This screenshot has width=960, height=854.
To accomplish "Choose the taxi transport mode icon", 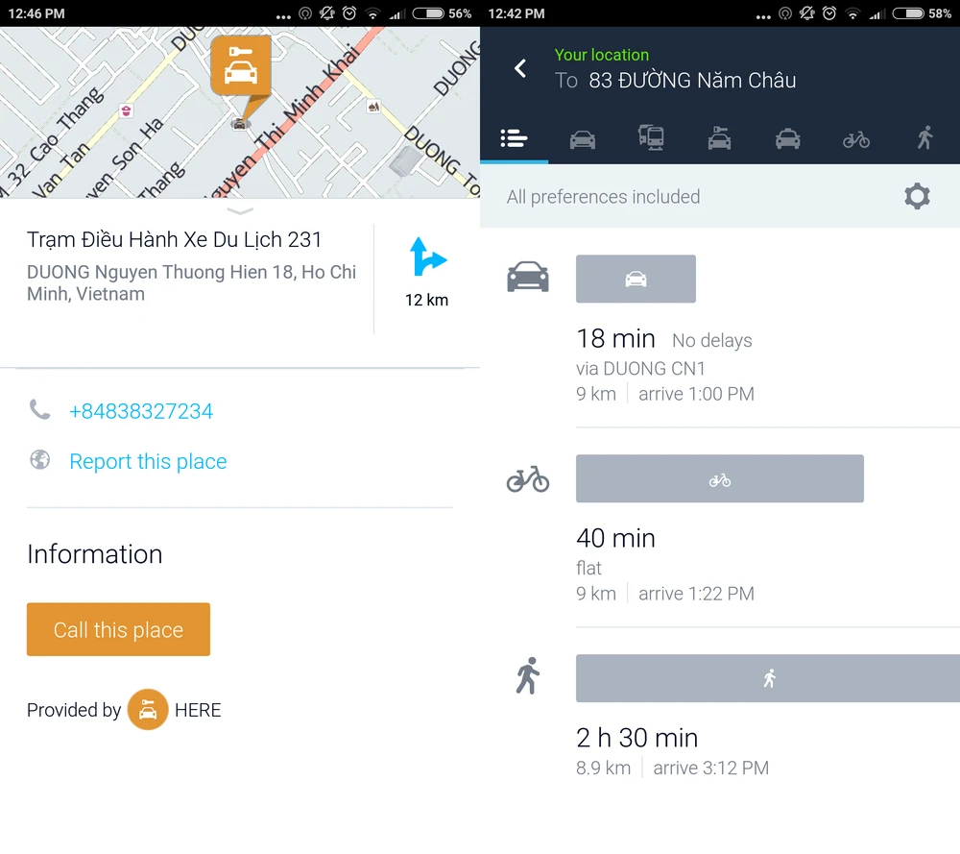I will (x=787, y=138).
